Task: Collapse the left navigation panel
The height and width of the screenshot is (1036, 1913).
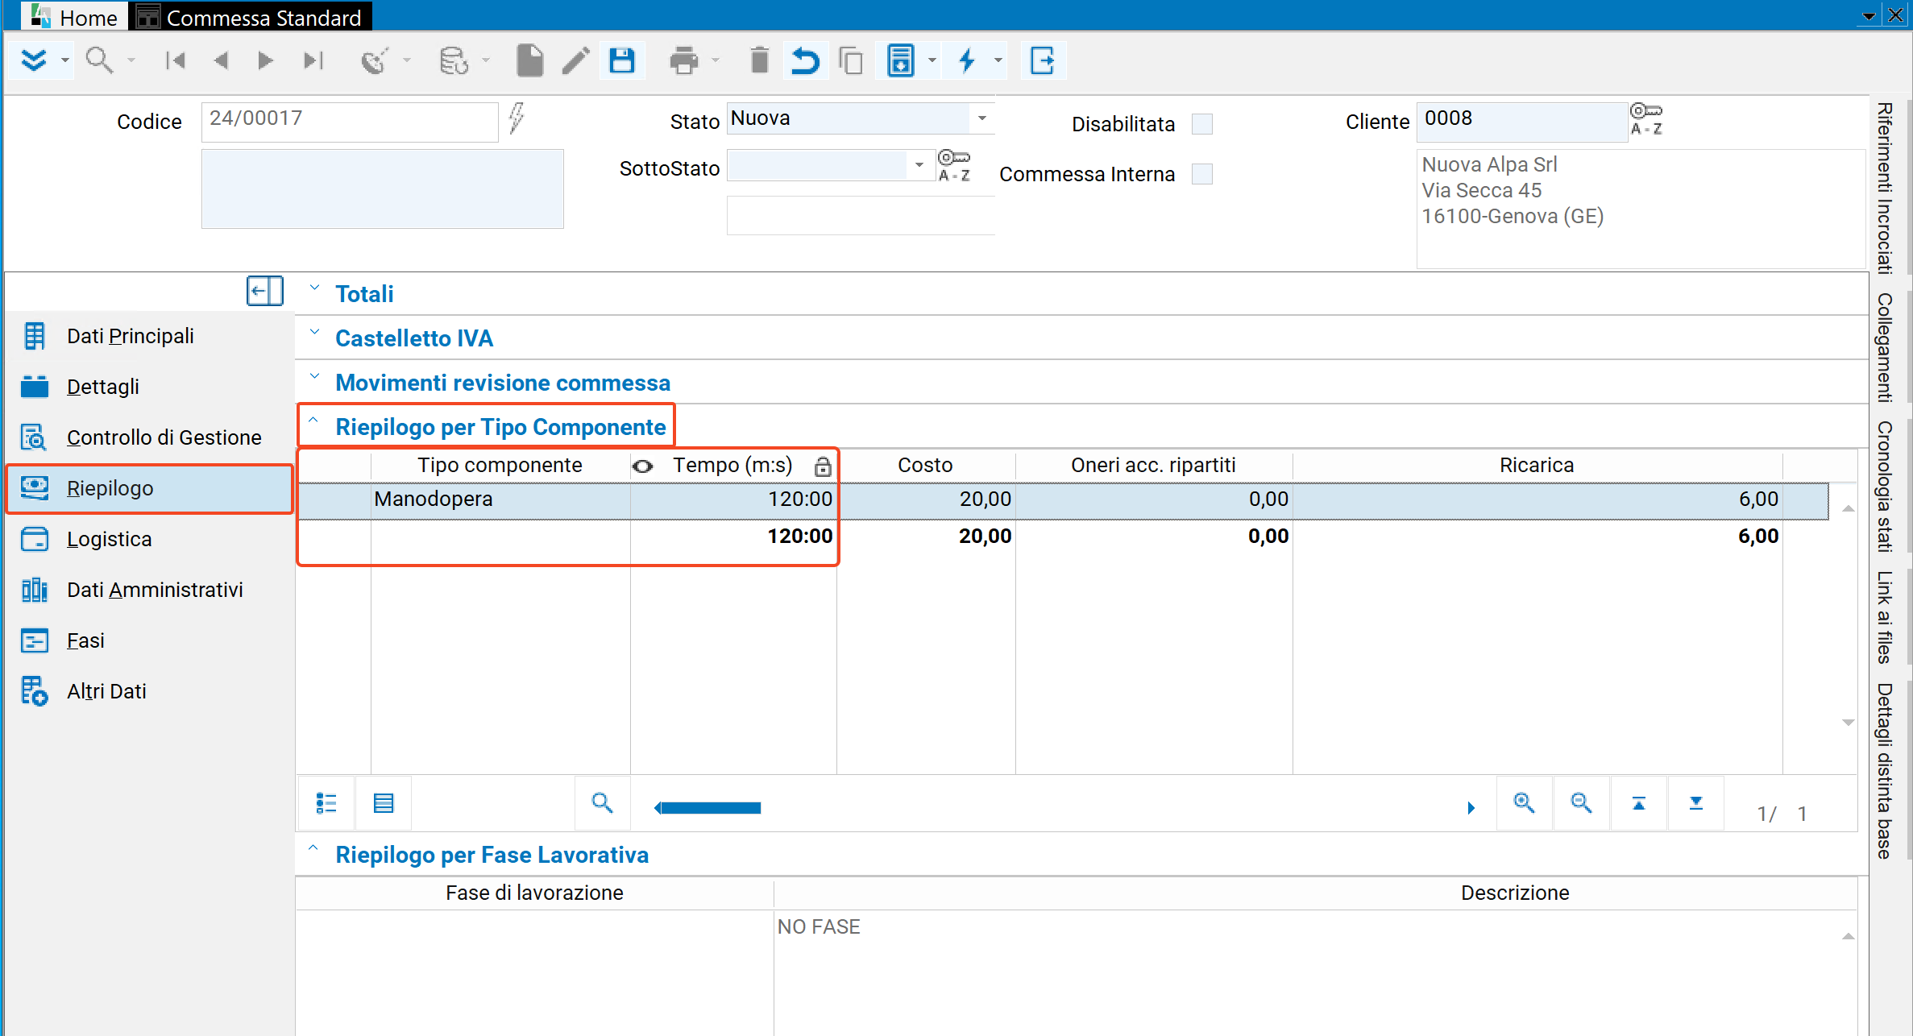Action: pyautogui.click(x=264, y=291)
